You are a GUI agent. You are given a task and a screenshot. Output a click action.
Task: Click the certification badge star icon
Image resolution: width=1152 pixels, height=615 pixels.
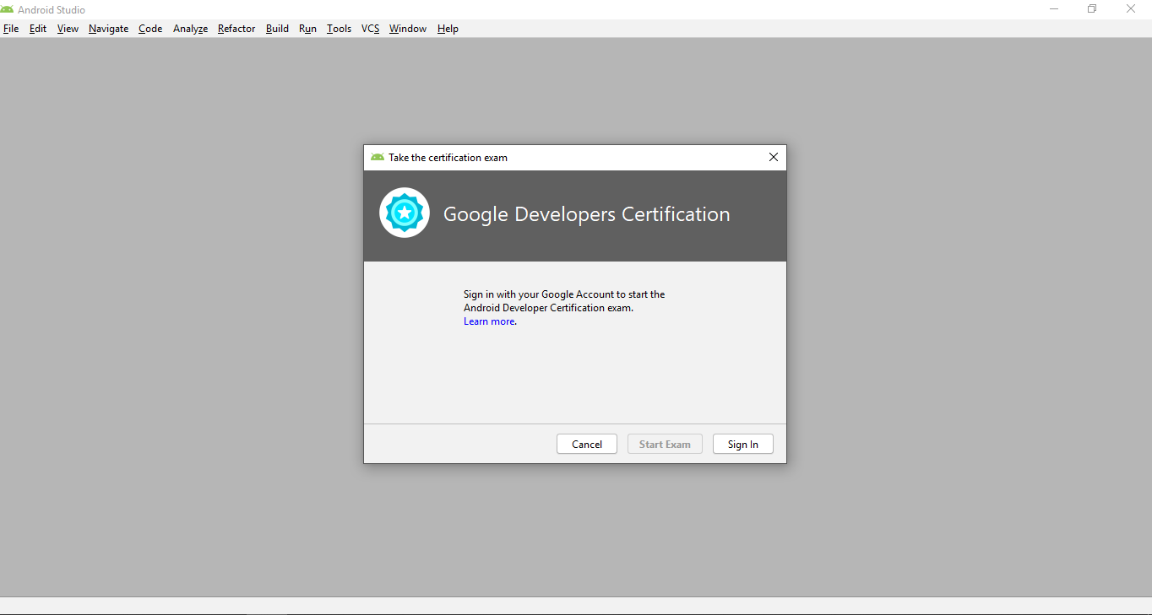point(405,213)
